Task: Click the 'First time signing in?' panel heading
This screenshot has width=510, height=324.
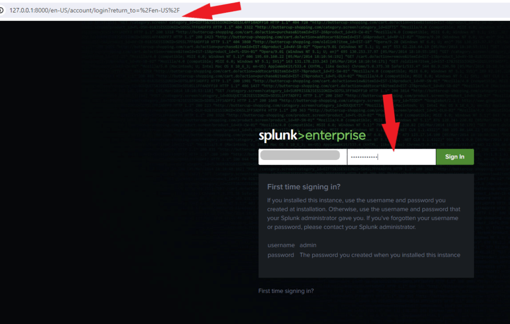Action: (x=304, y=186)
